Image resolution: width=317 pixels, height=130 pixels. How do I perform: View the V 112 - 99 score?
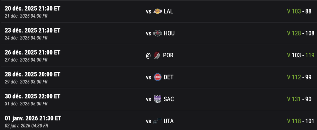coord(299,77)
